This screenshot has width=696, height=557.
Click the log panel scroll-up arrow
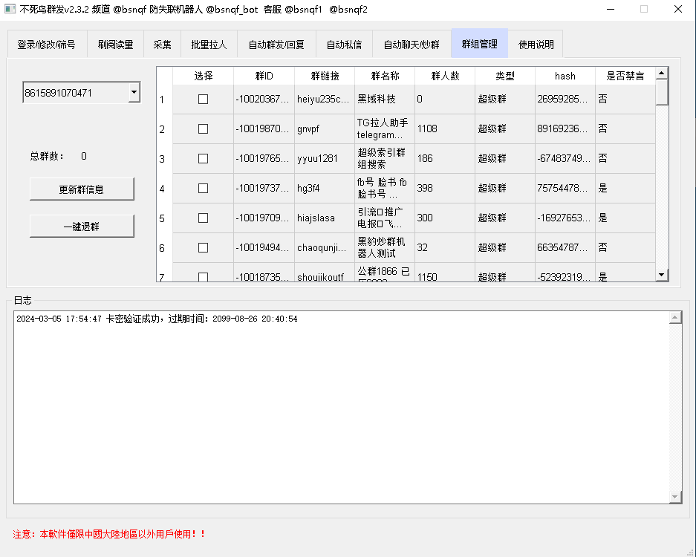point(674,318)
